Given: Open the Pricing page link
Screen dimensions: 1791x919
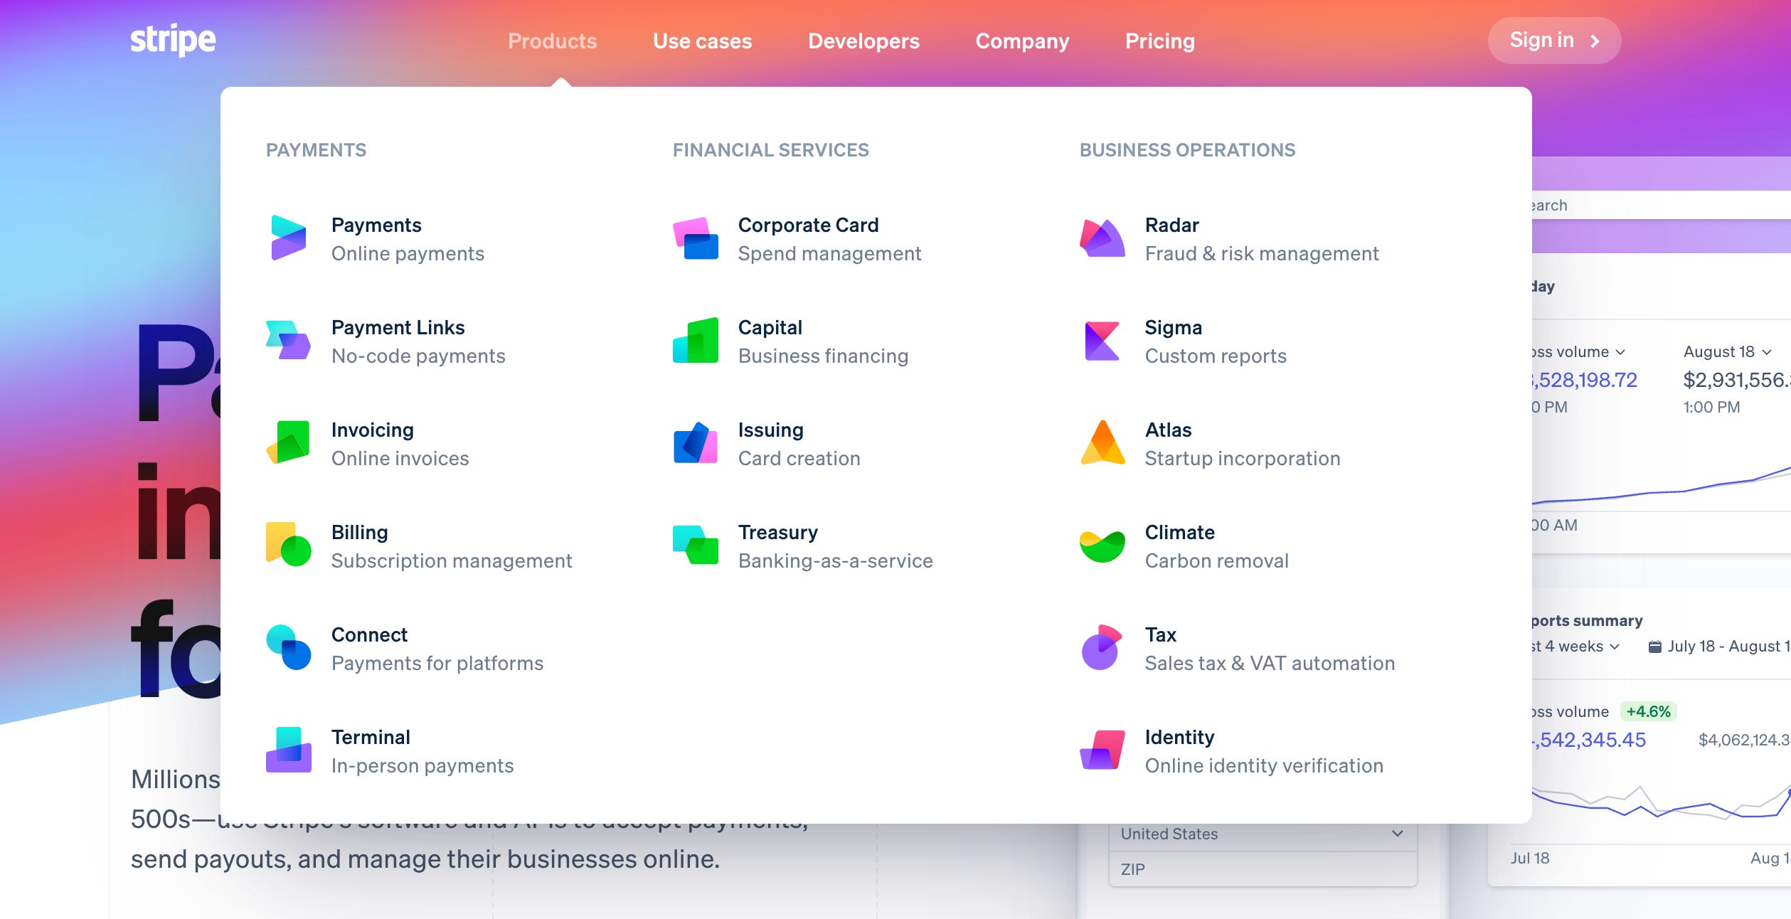Looking at the screenshot, I should [x=1159, y=41].
